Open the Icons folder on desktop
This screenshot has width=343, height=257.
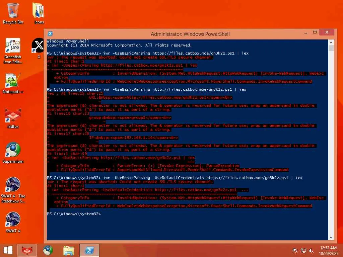coord(39,13)
